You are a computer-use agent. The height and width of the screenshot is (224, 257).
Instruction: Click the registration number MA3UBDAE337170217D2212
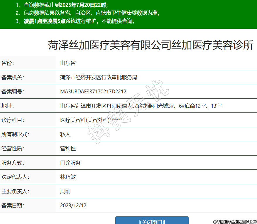(x=93, y=92)
